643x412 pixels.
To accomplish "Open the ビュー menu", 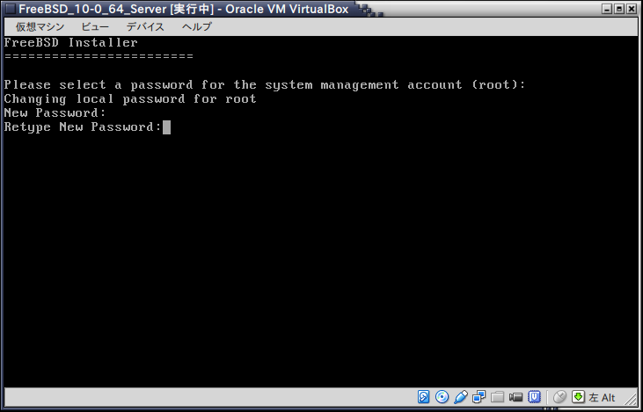I will [x=95, y=26].
